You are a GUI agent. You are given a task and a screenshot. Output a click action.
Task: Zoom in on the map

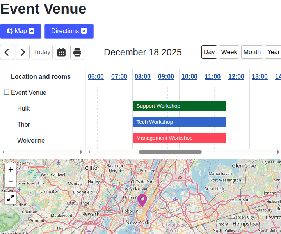pos(11,169)
